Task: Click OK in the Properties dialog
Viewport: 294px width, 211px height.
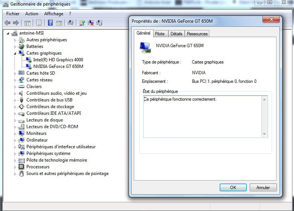Action: [233, 187]
